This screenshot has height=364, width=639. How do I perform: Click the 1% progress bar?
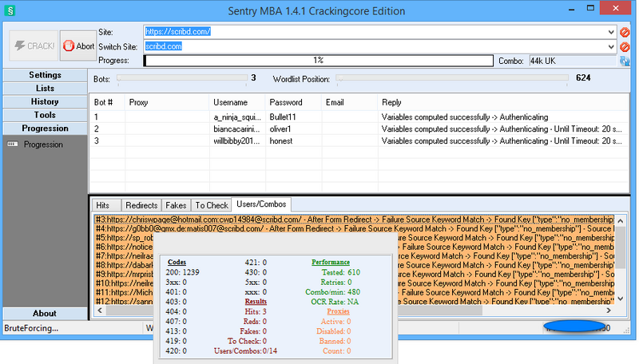click(x=318, y=61)
